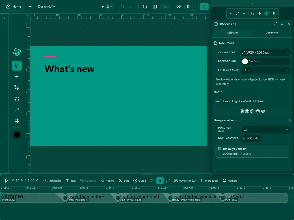
Task: Collapse the Document section chevron
Action: click(x=289, y=43)
